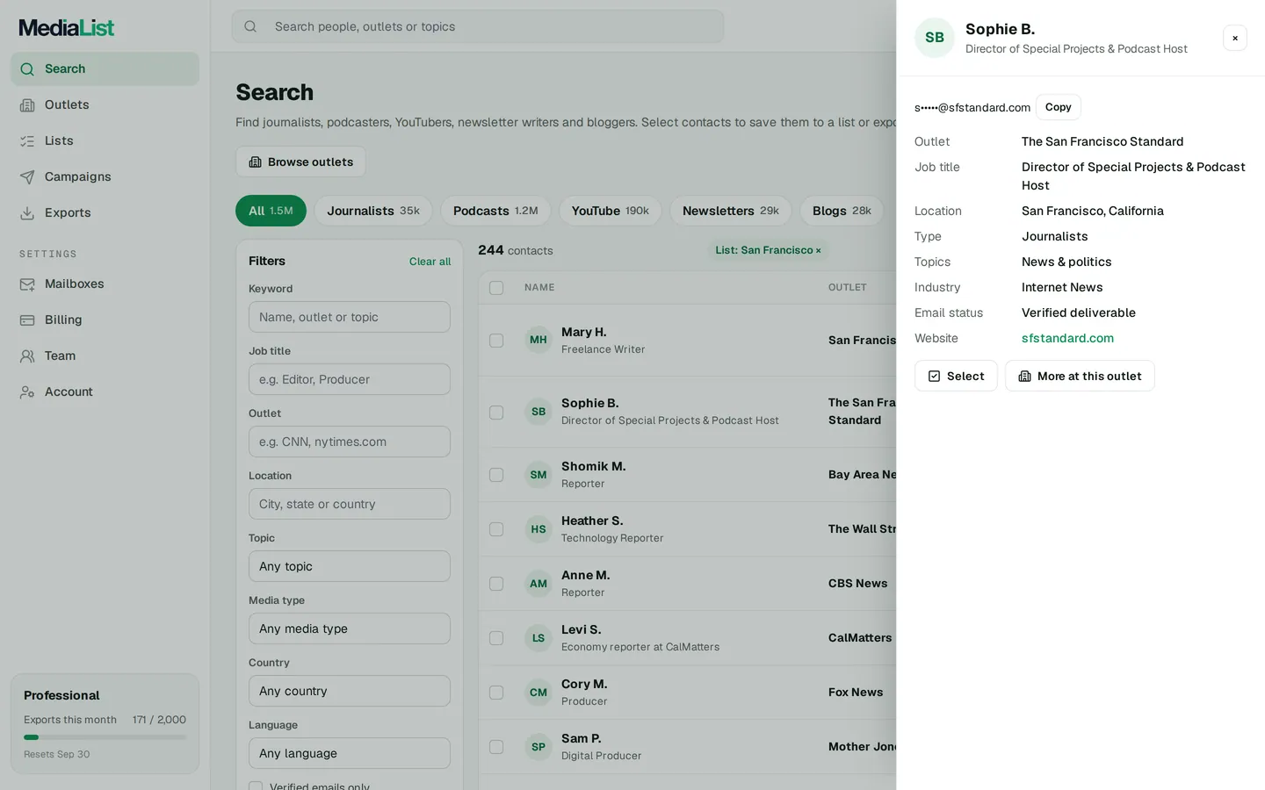Click Clear all filters link
Screen dimensions: 1265x790
[x=430, y=262]
